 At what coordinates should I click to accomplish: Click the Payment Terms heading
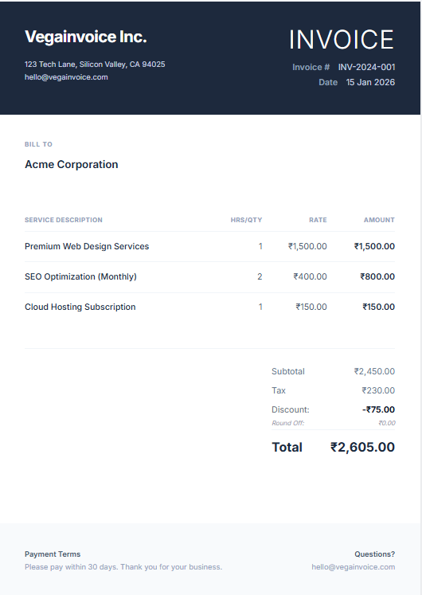[53, 554]
